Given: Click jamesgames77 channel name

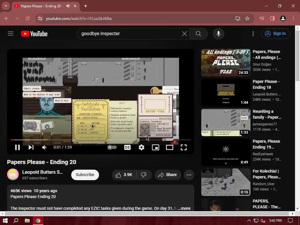Looking at the screenshot, I should pos(265,124).
